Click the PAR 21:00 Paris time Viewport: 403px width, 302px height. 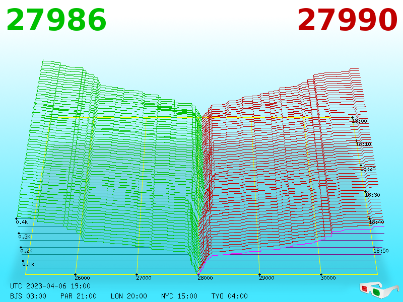pyautogui.click(x=79, y=296)
